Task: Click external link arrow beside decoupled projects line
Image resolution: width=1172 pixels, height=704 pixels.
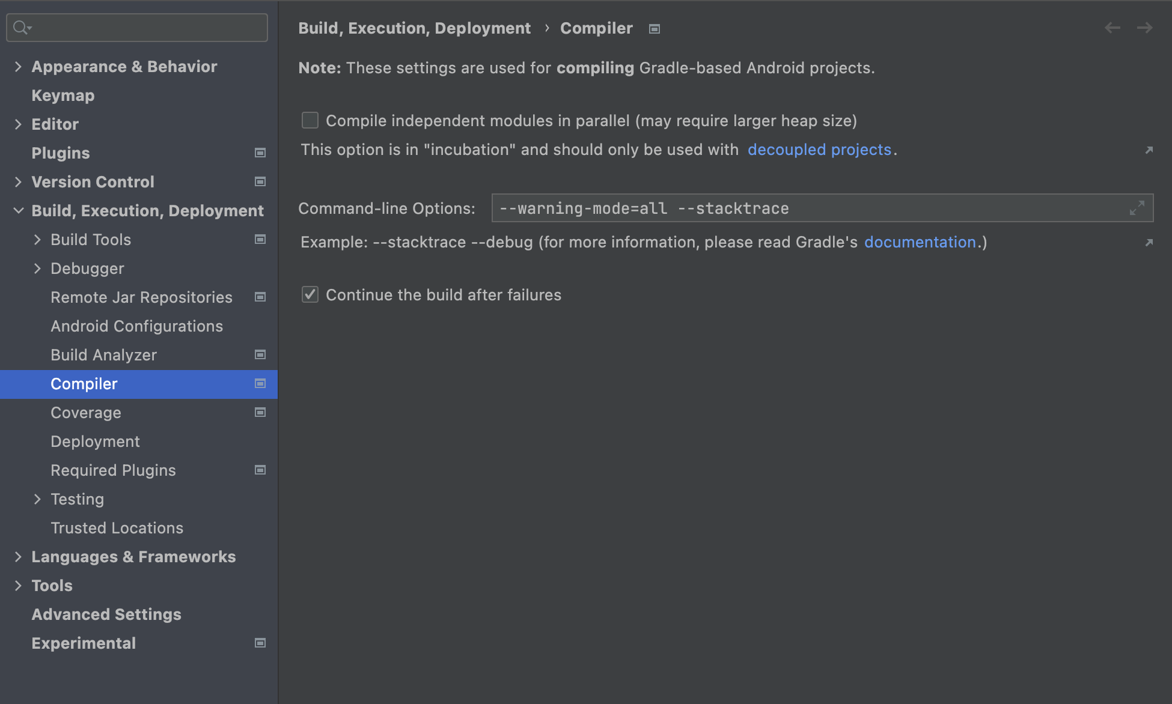Action: pos(1149,150)
